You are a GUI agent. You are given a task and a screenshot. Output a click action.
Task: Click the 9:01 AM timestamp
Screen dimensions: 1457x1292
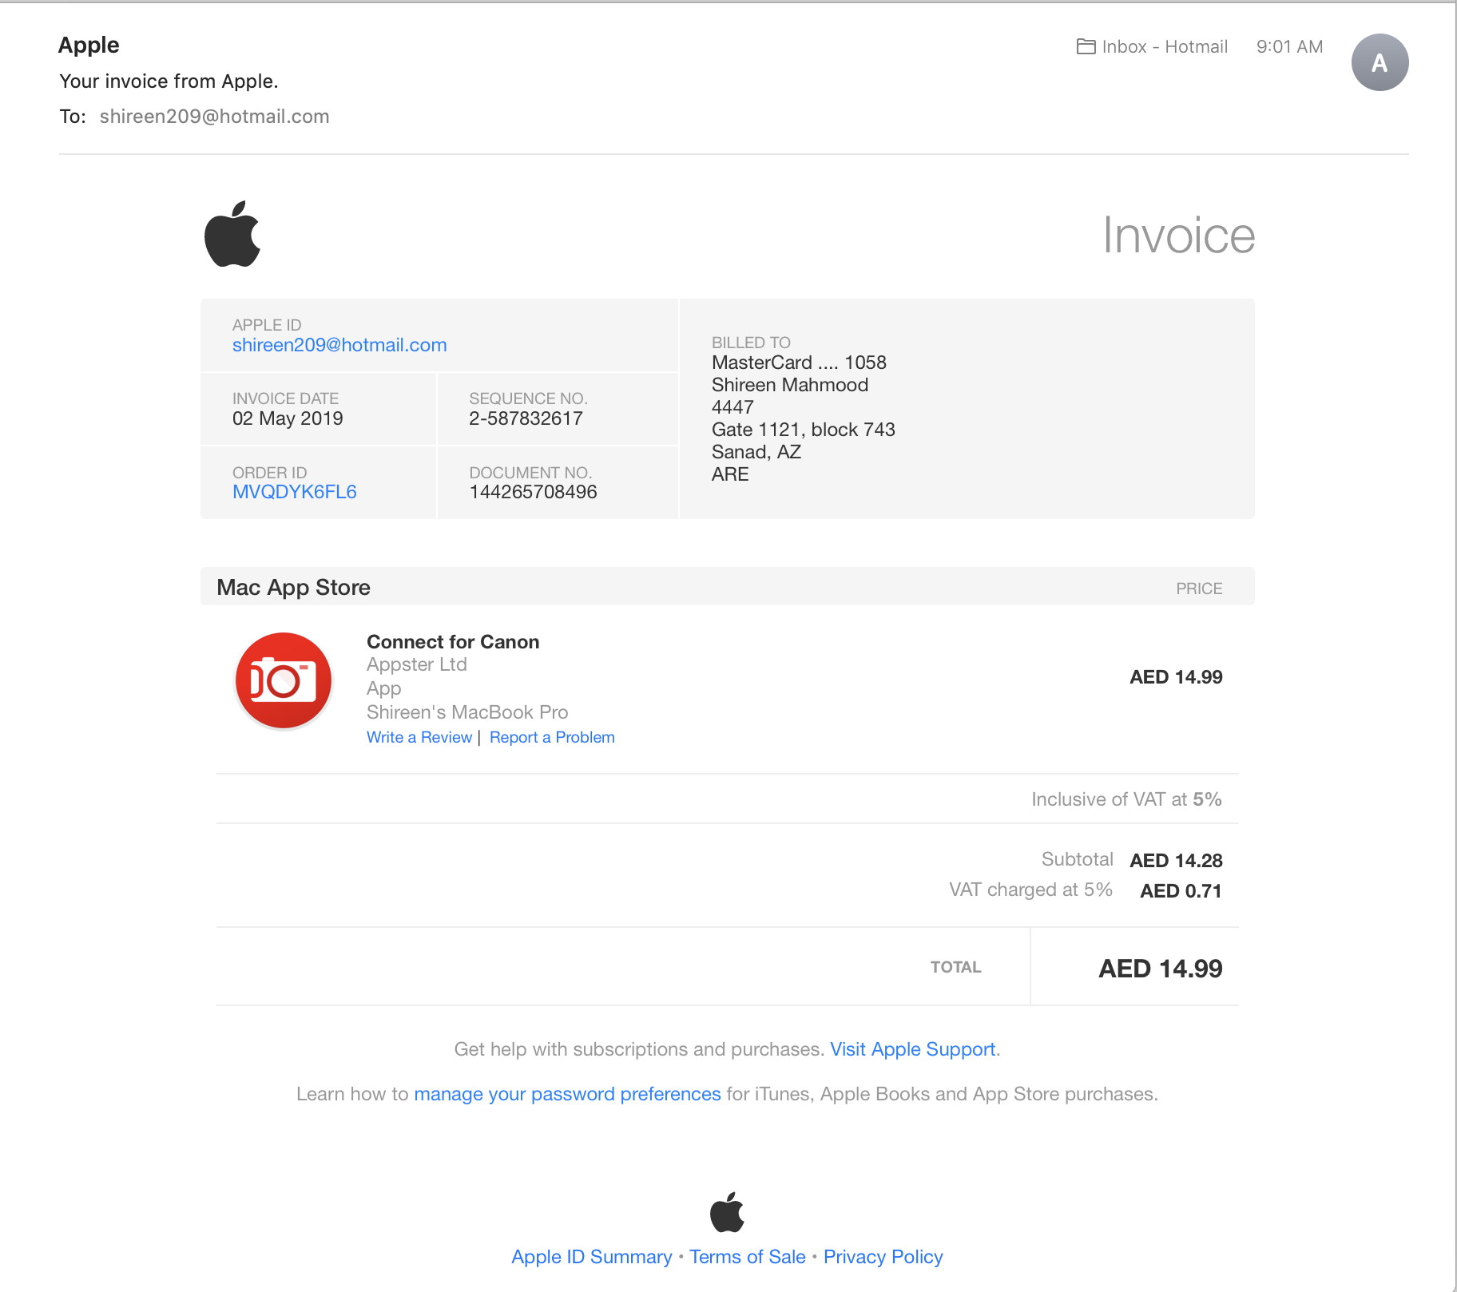(x=1289, y=46)
